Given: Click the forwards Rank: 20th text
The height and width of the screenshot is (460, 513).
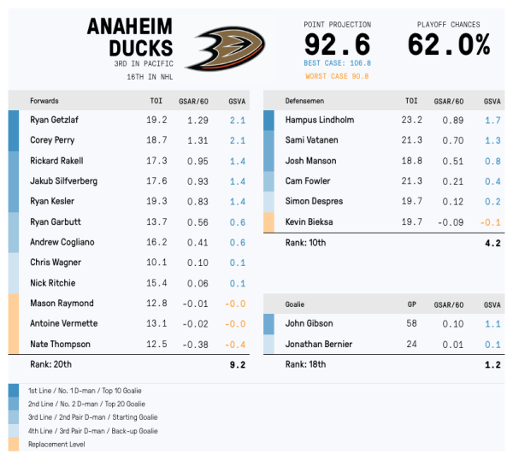Looking at the screenshot, I should (x=50, y=364).
